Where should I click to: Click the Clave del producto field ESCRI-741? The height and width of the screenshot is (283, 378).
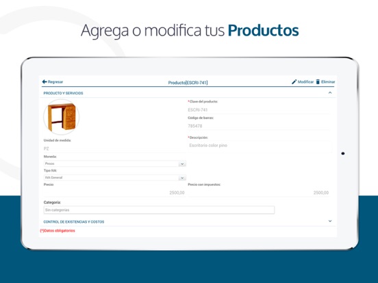[x=258, y=110]
